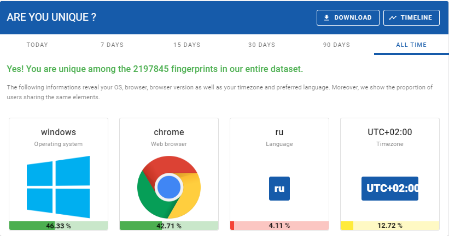The width and height of the screenshot is (449, 236).
Task: Show the 15 Days tab
Action: (186, 45)
